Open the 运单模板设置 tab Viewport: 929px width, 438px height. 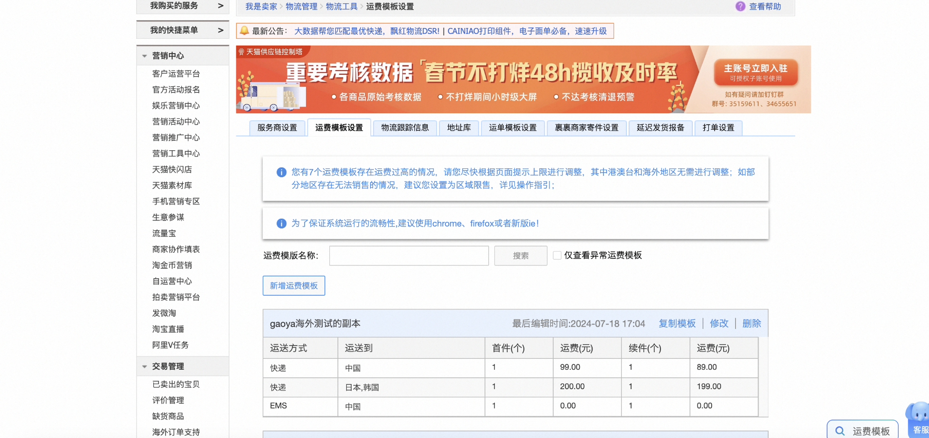[x=512, y=128]
